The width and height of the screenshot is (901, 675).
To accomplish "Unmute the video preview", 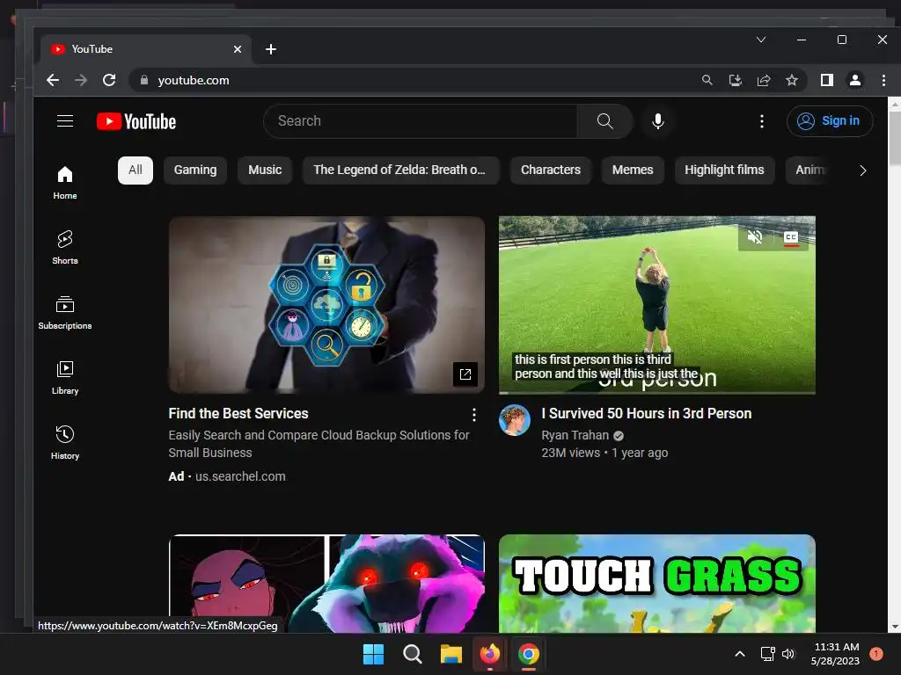I will pos(755,237).
